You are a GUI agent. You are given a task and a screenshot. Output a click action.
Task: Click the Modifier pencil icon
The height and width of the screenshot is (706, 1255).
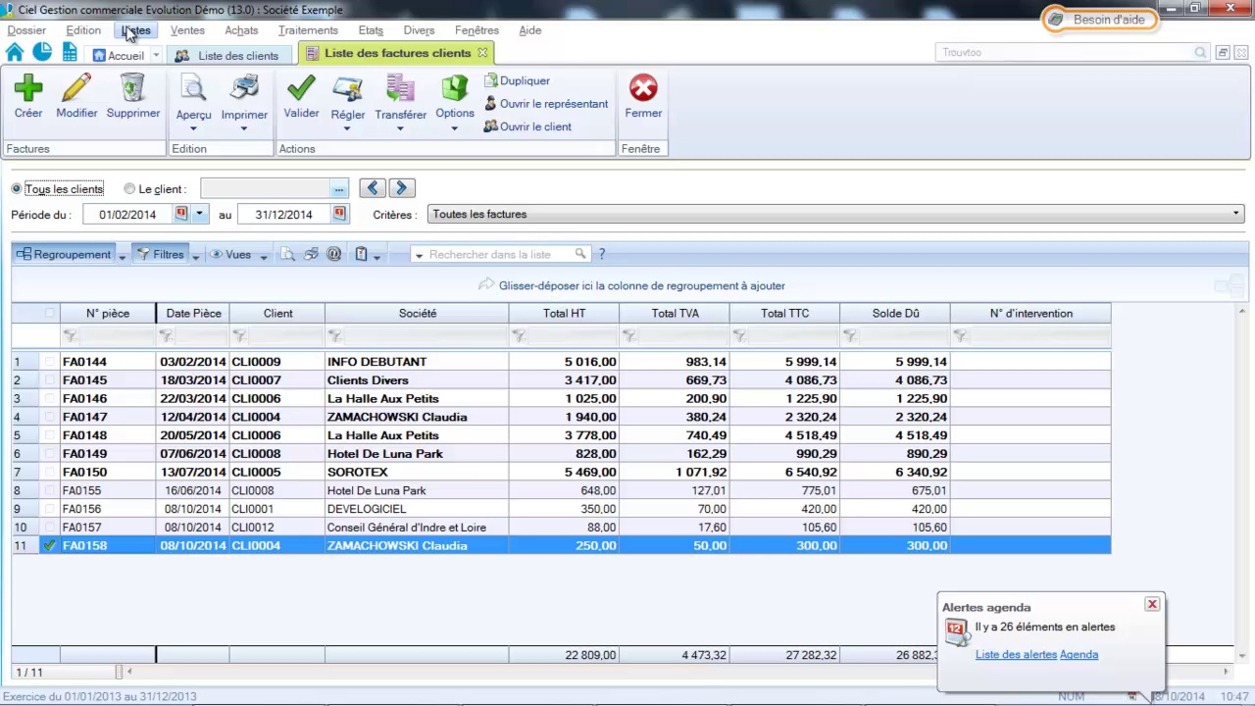coord(76,89)
